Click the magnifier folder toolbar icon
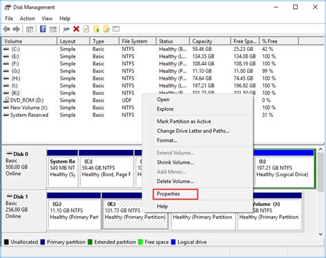Screen dimensions: 326x258 [x=106, y=29]
